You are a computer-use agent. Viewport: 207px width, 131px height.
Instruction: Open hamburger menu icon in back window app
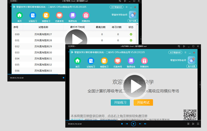point(127,7)
